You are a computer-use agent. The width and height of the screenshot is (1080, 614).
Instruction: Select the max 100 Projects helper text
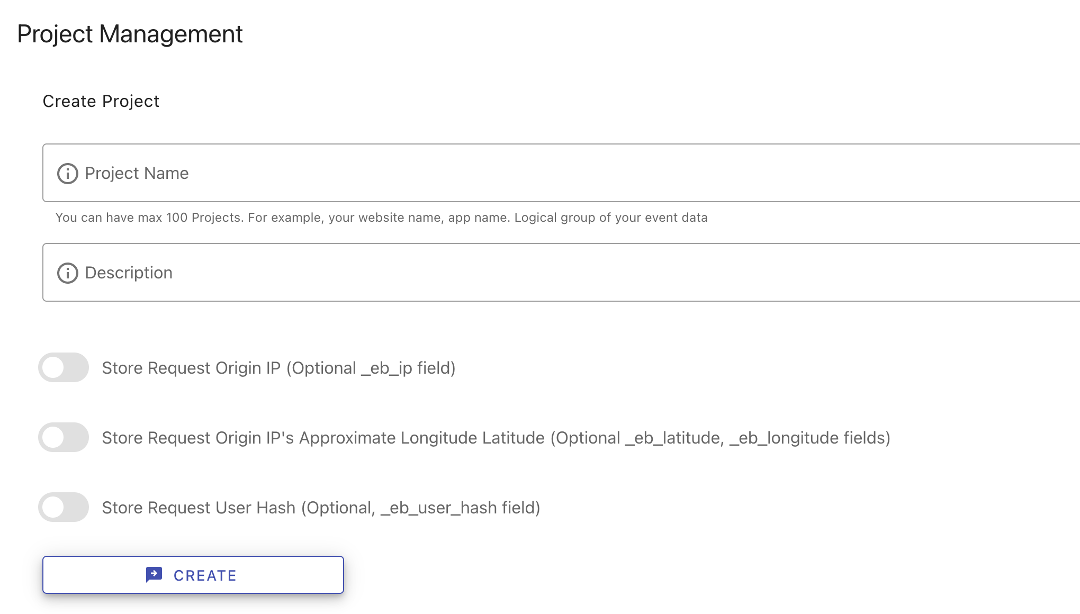(381, 217)
